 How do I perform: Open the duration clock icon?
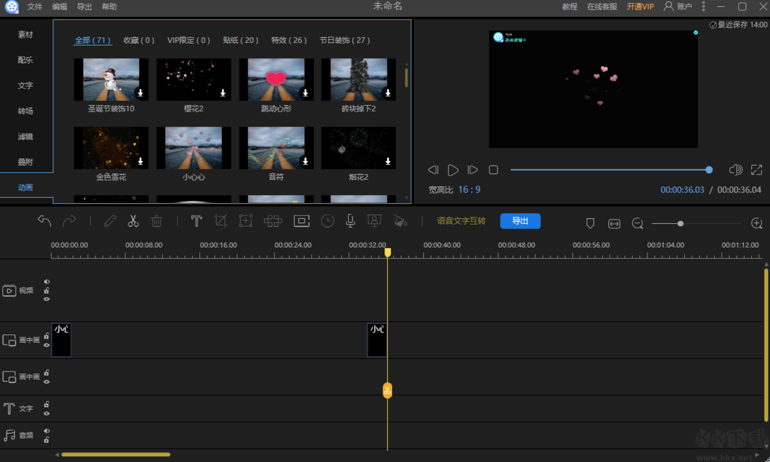click(x=328, y=221)
